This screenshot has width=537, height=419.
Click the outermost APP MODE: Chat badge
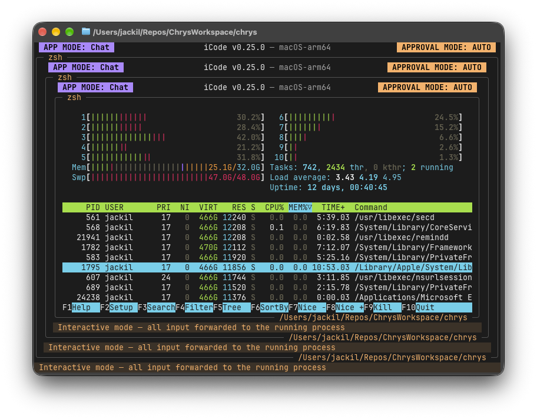pyautogui.click(x=77, y=47)
